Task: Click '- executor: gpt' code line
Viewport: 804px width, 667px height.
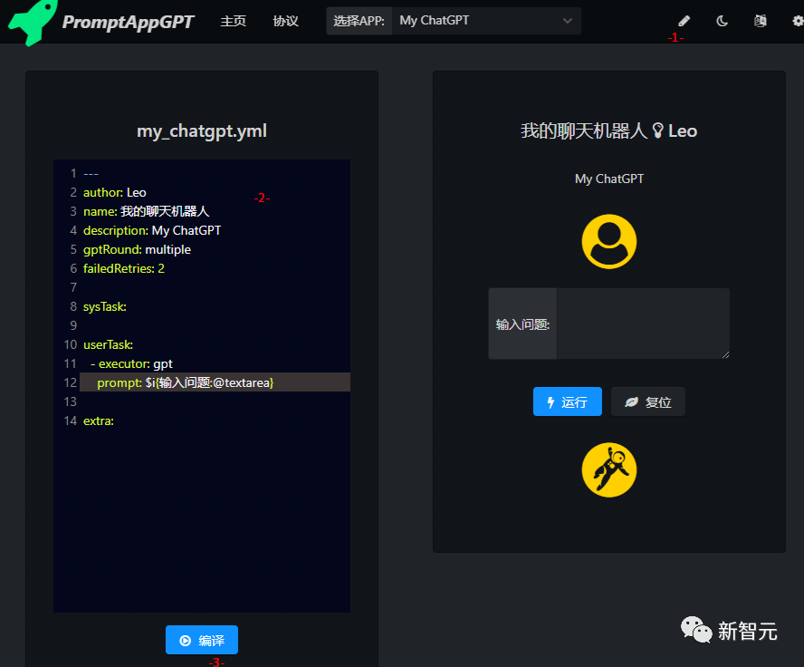Action: tap(131, 363)
